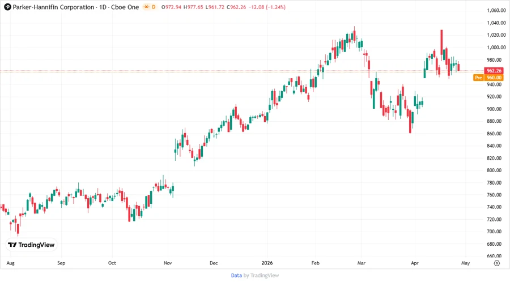Click the Mar label on time axis
The width and height of the screenshot is (510, 282).
[x=362, y=263]
